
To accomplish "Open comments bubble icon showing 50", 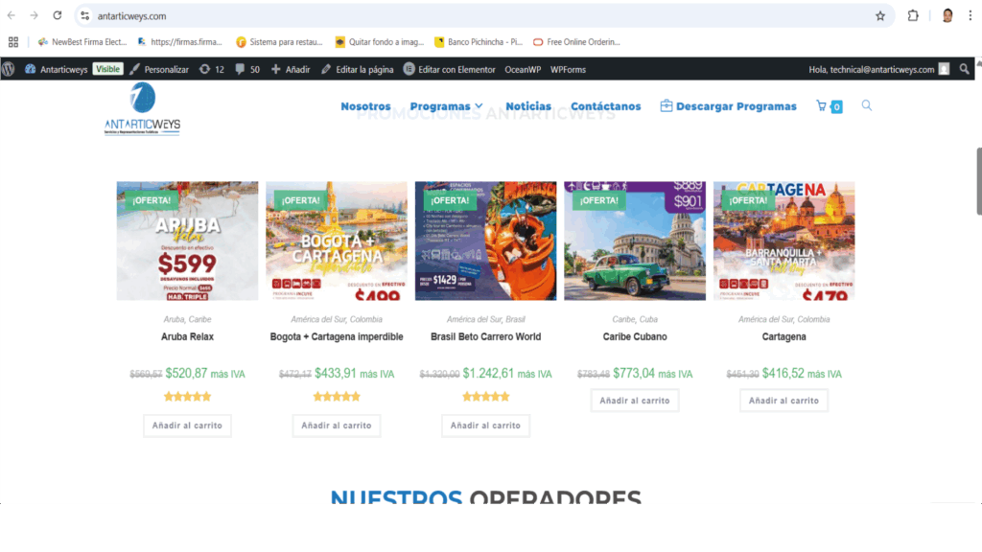I will [247, 69].
